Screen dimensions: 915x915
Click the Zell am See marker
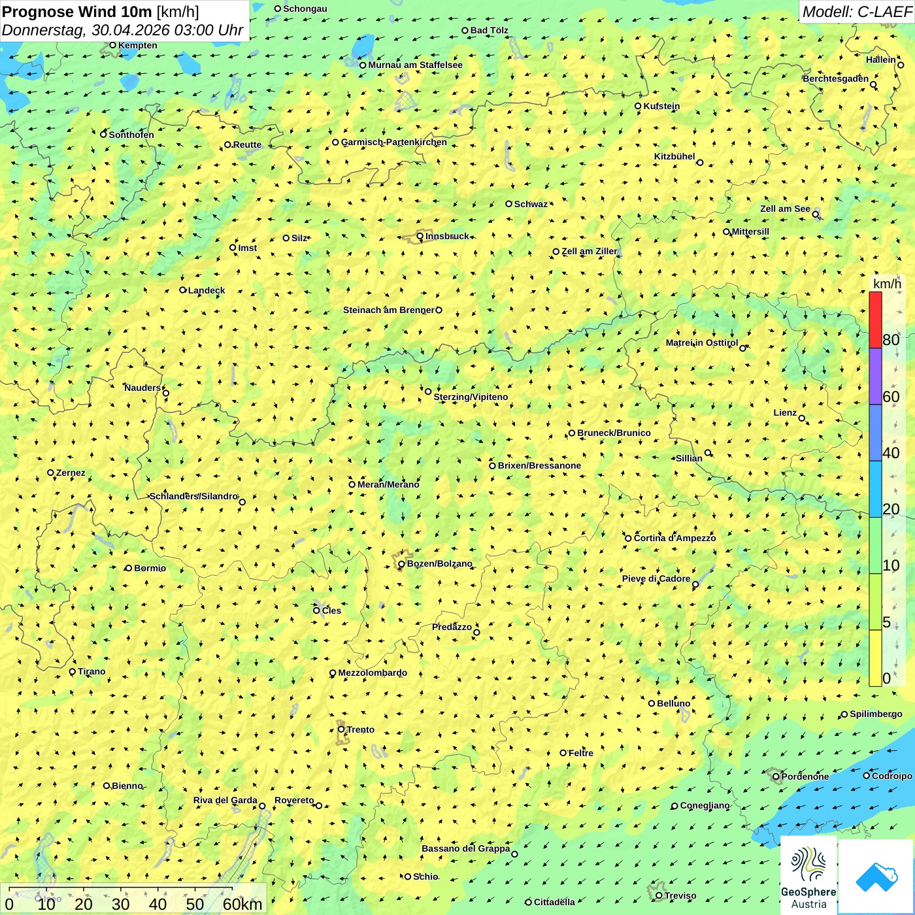tap(815, 214)
